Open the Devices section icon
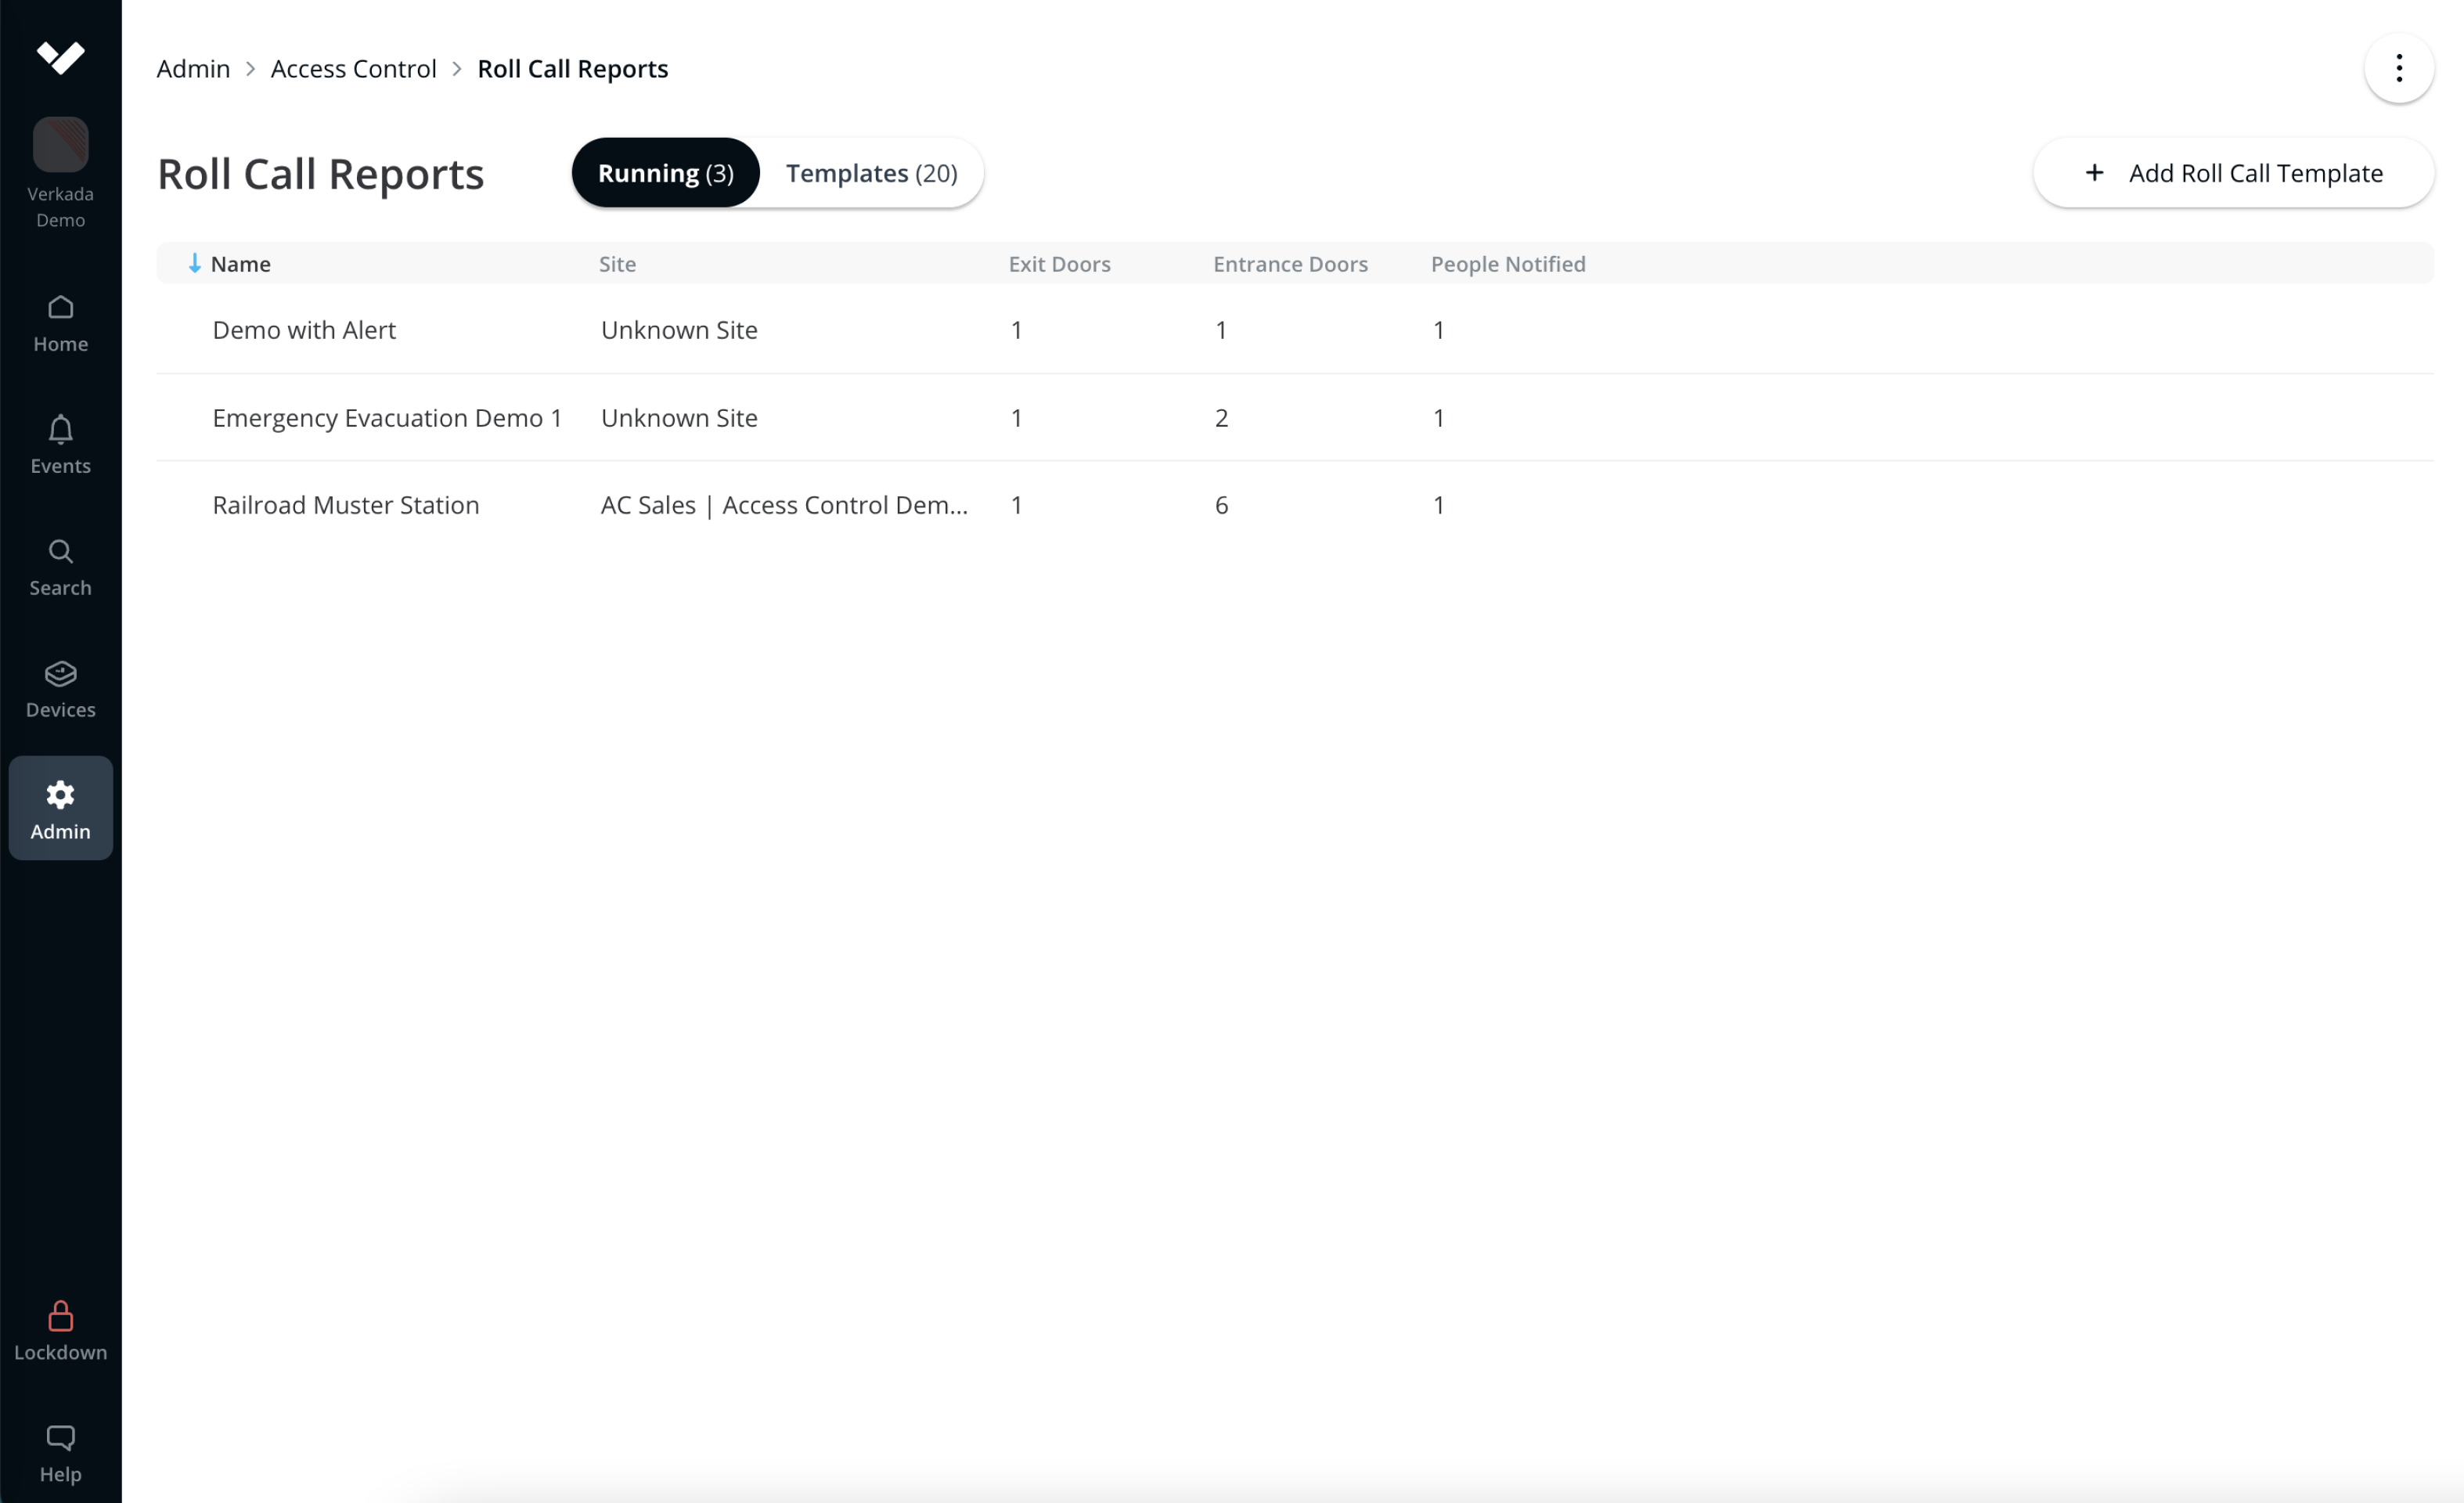Viewport: 2464px width, 1503px height. [x=60, y=675]
